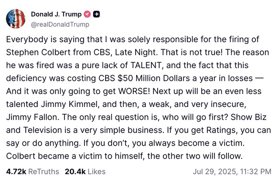The width and height of the screenshot is (278, 182).
Task: Open Donald J. Trump display name link
Action: [x=56, y=14]
